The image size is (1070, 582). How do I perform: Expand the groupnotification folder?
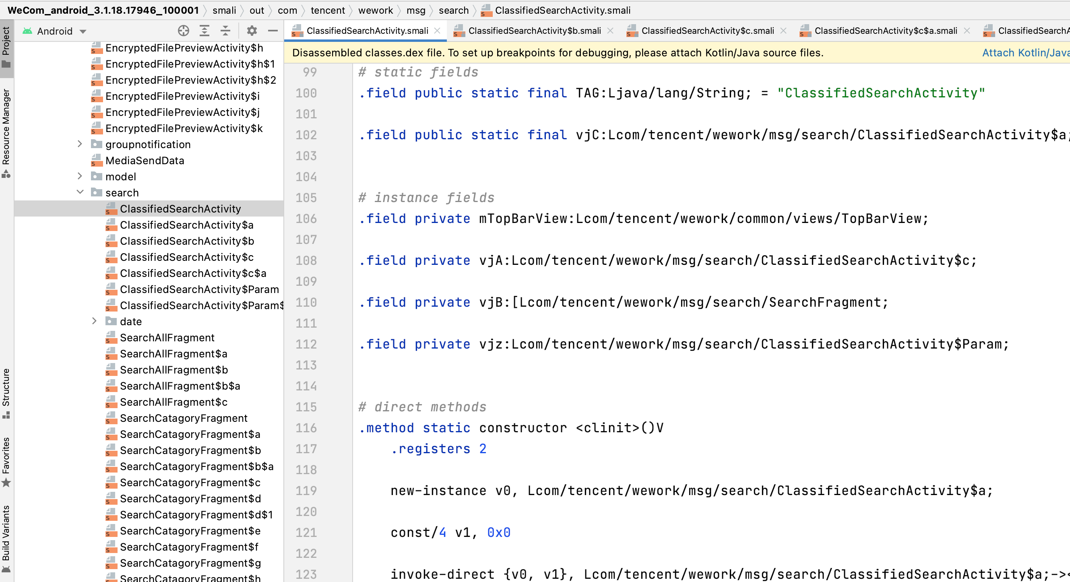(80, 144)
